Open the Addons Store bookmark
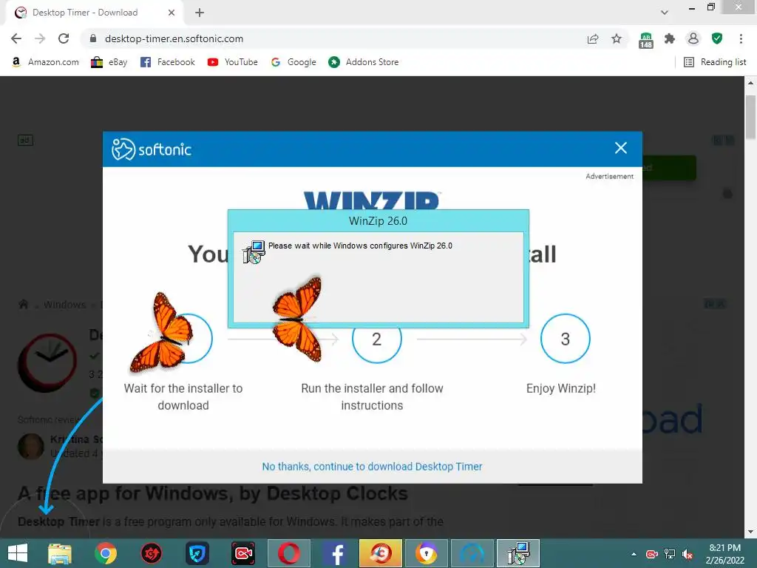The height and width of the screenshot is (568, 757). point(364,62)
